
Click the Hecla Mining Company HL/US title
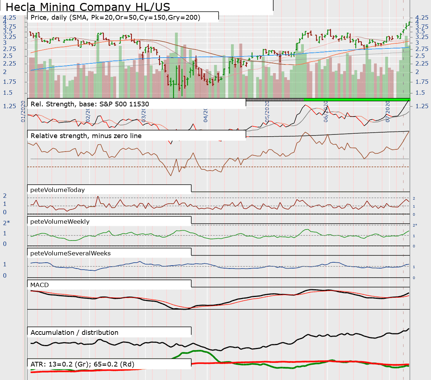88,7
